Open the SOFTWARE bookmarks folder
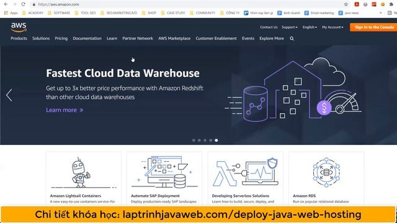 point(59,13)
